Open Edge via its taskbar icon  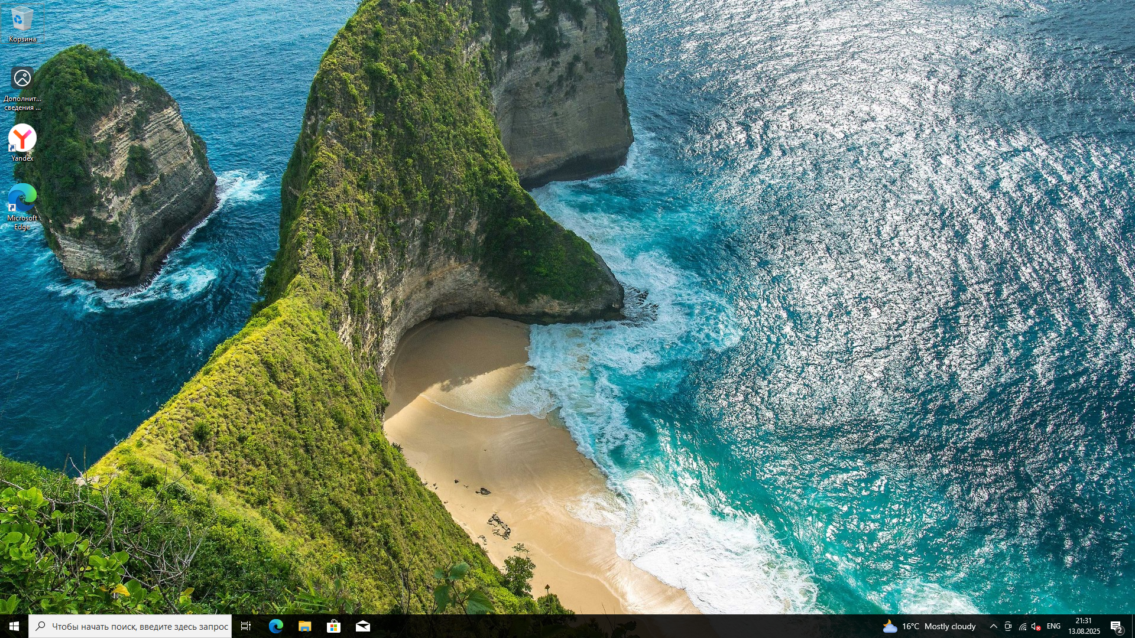tap(275, 627)
